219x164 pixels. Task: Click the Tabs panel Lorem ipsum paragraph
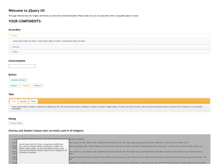click(x=107, y=108)
